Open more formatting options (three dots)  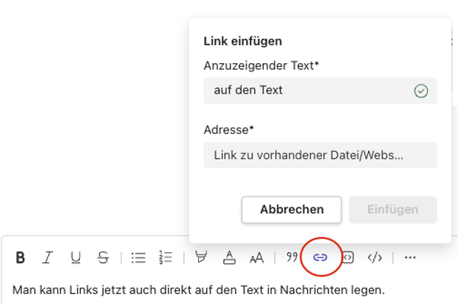coord(410,258)
